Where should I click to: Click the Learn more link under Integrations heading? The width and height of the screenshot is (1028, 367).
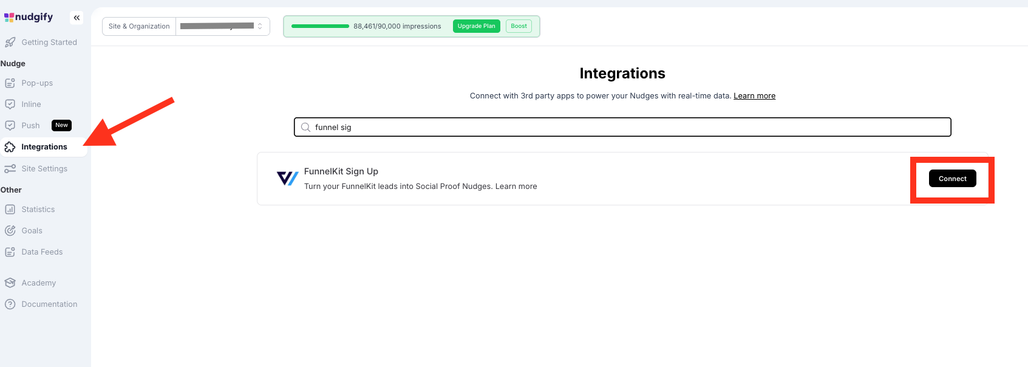754,96
